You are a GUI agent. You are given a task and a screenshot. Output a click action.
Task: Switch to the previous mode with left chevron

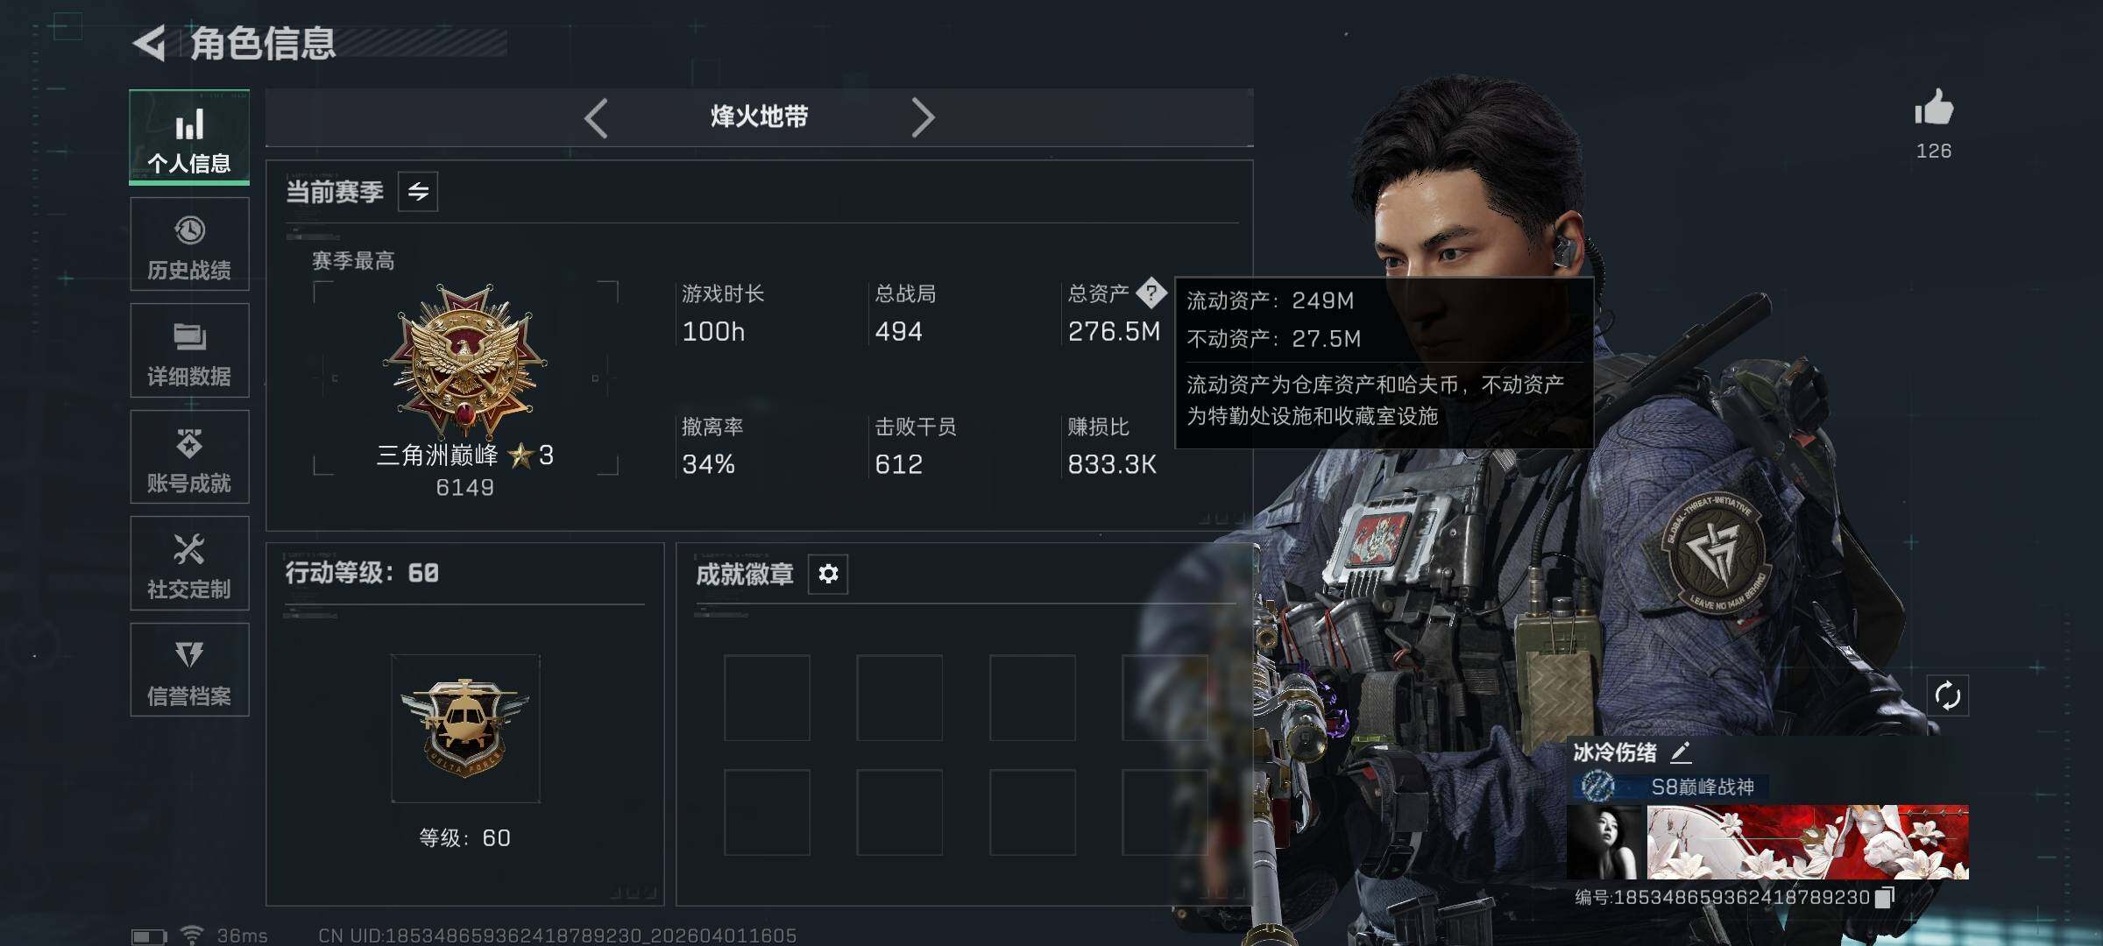[596, 117]
